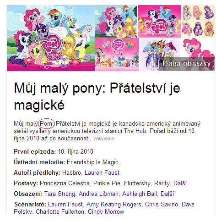The image size is (216, 222).
Task: Open the ponies group thumbnail beside the main image
Action: [x=116, y=21]
